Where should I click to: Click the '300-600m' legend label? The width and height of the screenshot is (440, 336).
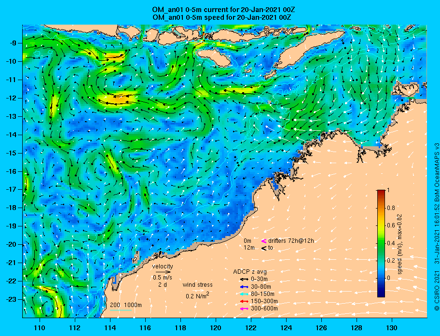point(264,308)
